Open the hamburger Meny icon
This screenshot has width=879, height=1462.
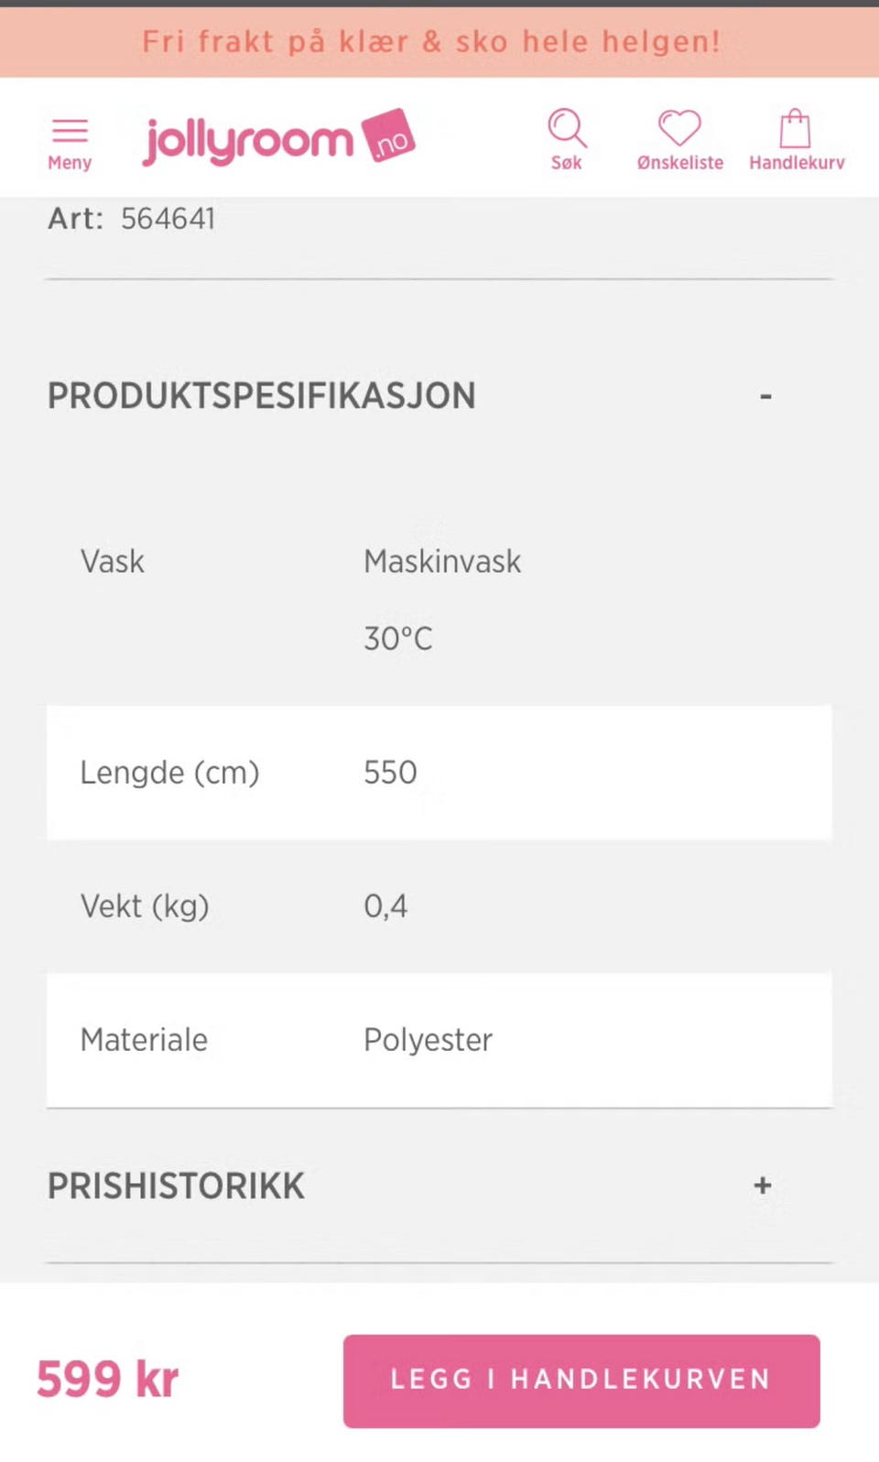[x=70, y=131]
